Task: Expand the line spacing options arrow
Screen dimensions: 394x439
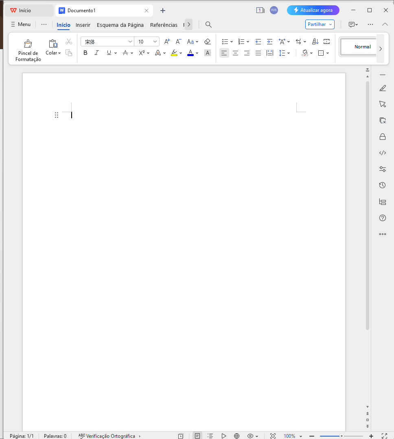Action: [x=289, y=53]
